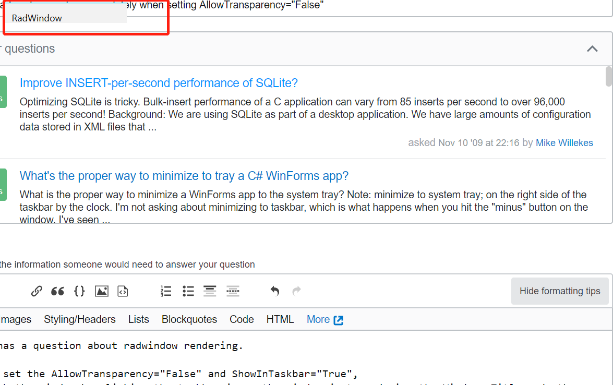Insert a horizontal rule
This screenshot has width=613, height=385.
coord(233,291)
